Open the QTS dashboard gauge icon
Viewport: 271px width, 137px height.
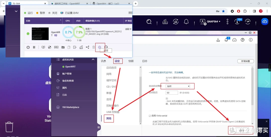click(248, 22)
